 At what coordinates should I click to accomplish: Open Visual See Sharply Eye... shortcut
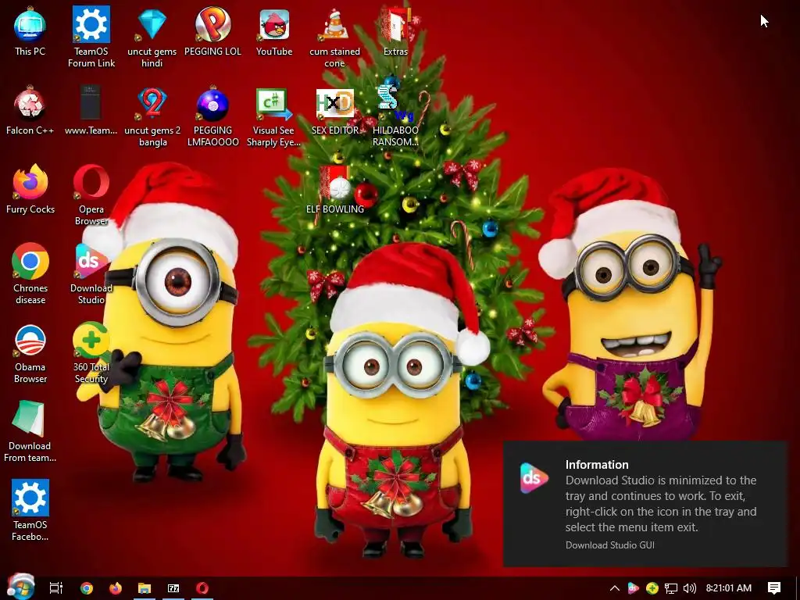(274, 116)
